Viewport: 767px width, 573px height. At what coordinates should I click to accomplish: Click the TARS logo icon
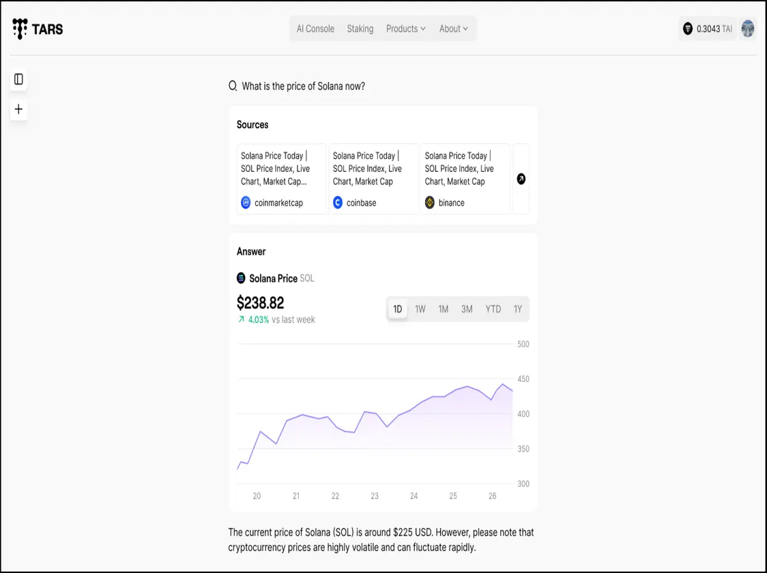[20, 29]
